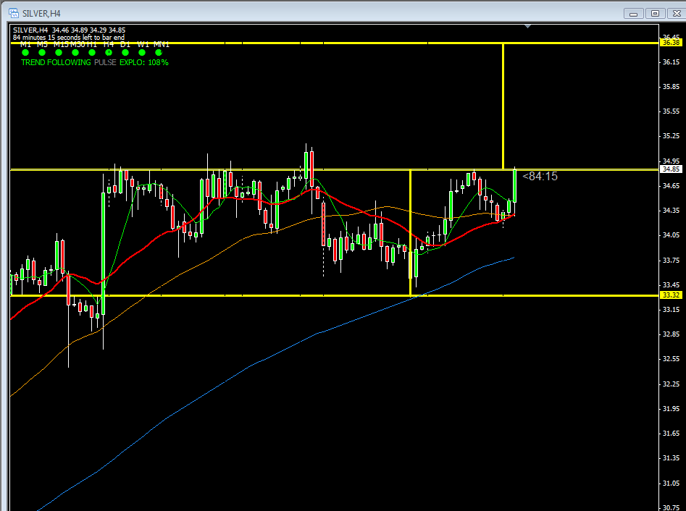Click the green M1 timeframe indicator dot
Viewport: 686px width, 511px height.
25,52
